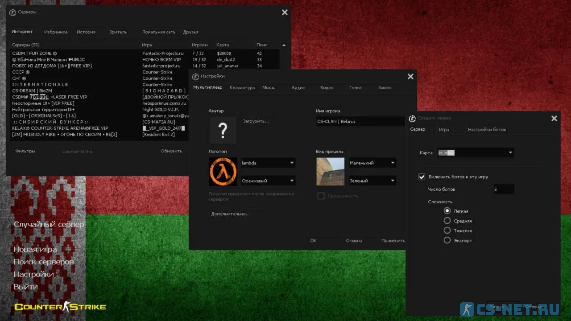Viewport: 571px width, 321px height.
Task: Click Выйти in main menu
Action: pos(25,287)
